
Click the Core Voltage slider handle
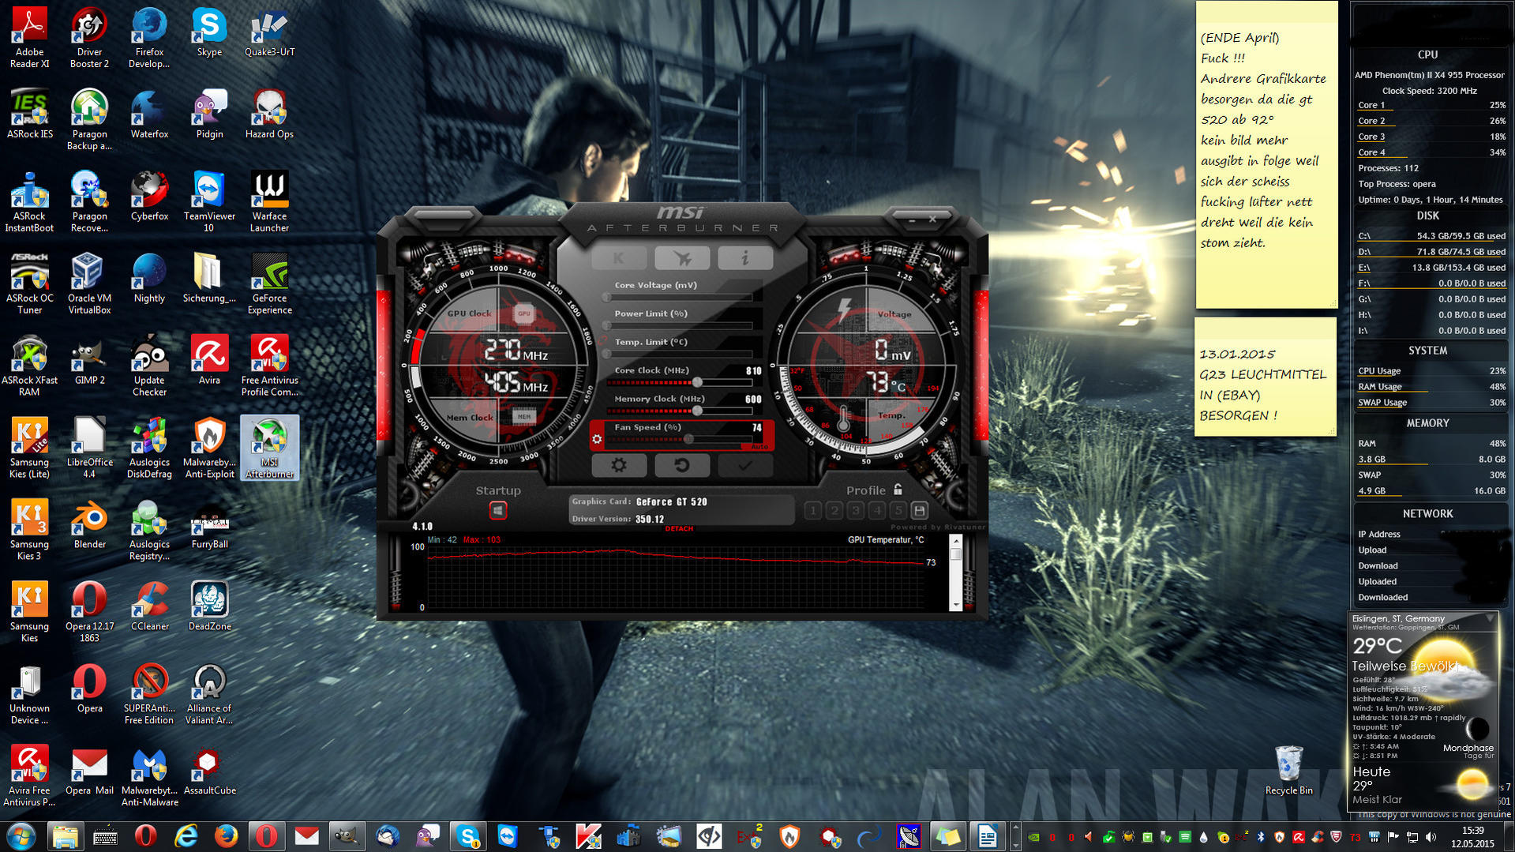pos(607,297)
